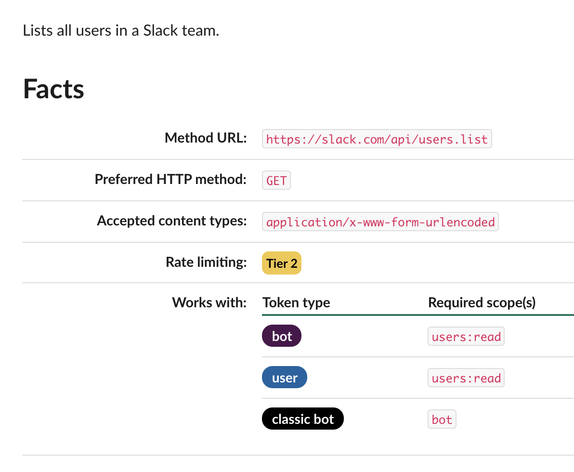Click the blue user token badge
Screen dimensions: 574x472
coord(284,378)
